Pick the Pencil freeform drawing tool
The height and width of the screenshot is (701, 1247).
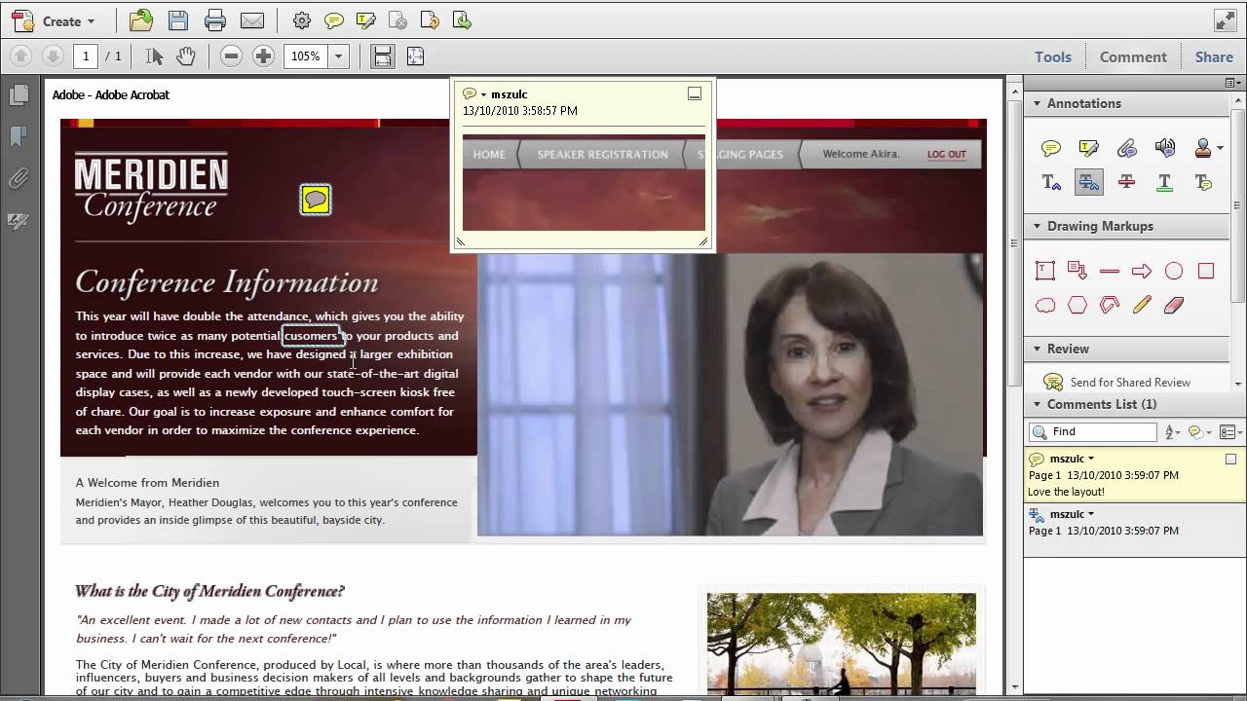[1142, 305]
